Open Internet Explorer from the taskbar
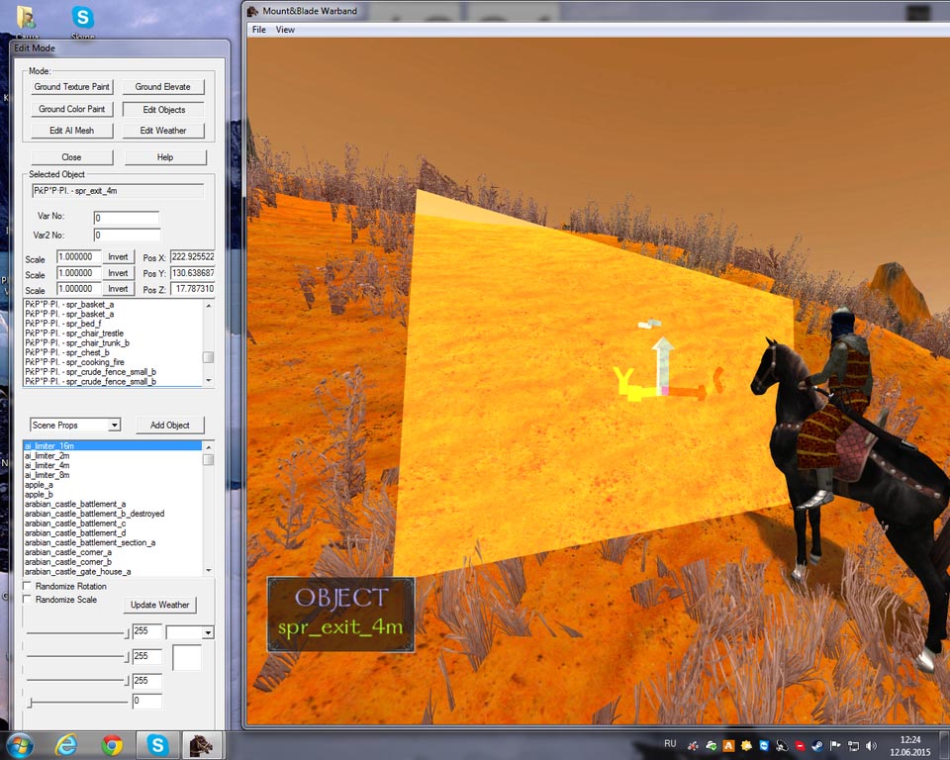This screenshot has width=950, height=760. pos(67,744)
